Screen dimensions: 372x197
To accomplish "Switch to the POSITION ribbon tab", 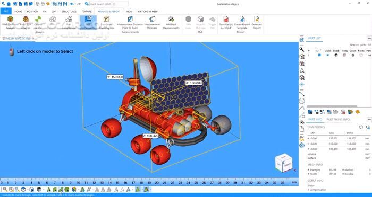I will 32,11.
